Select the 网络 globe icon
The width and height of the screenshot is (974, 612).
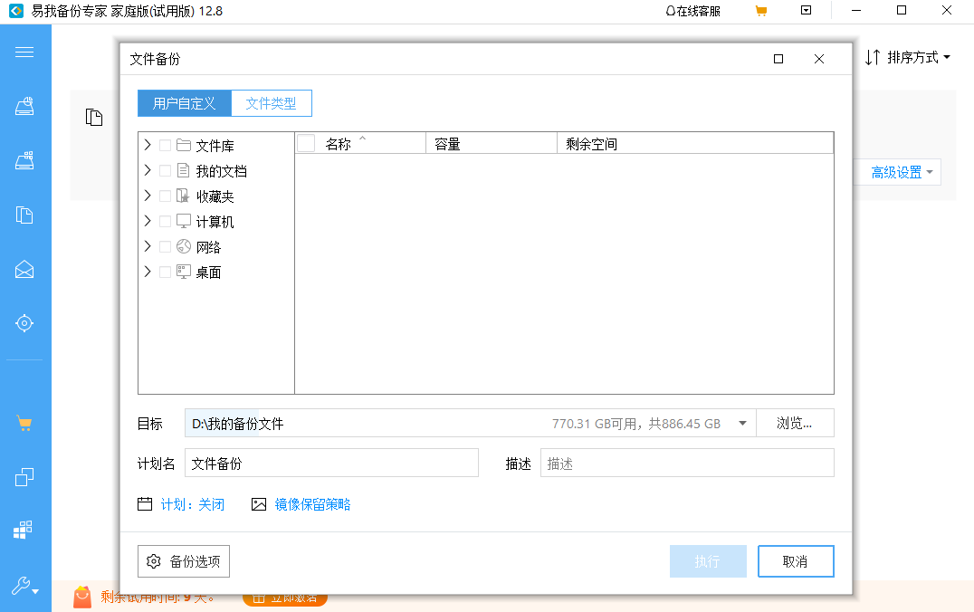(183, 246)
